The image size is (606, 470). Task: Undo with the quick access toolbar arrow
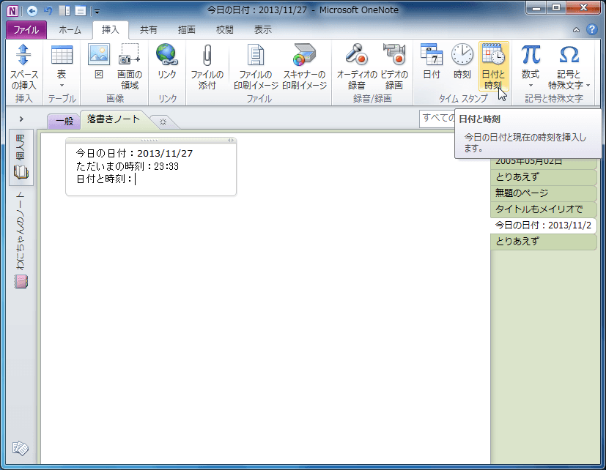(x=48, y=11)
